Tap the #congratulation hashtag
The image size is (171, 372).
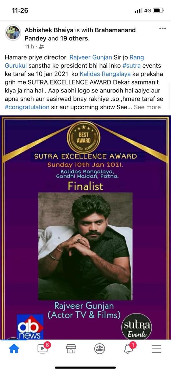27,107
